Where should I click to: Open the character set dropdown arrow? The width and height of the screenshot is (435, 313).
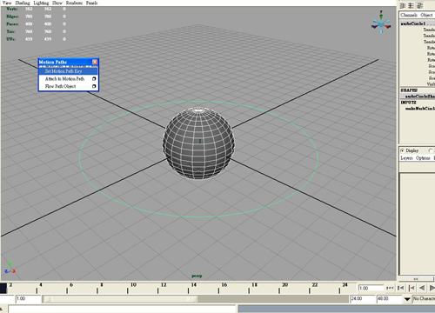(407, 299)
